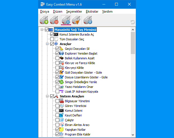The width and height of the screenshot is (174, 138).
Task: Click the mouse icon with green plus
Action: [44, 20]
